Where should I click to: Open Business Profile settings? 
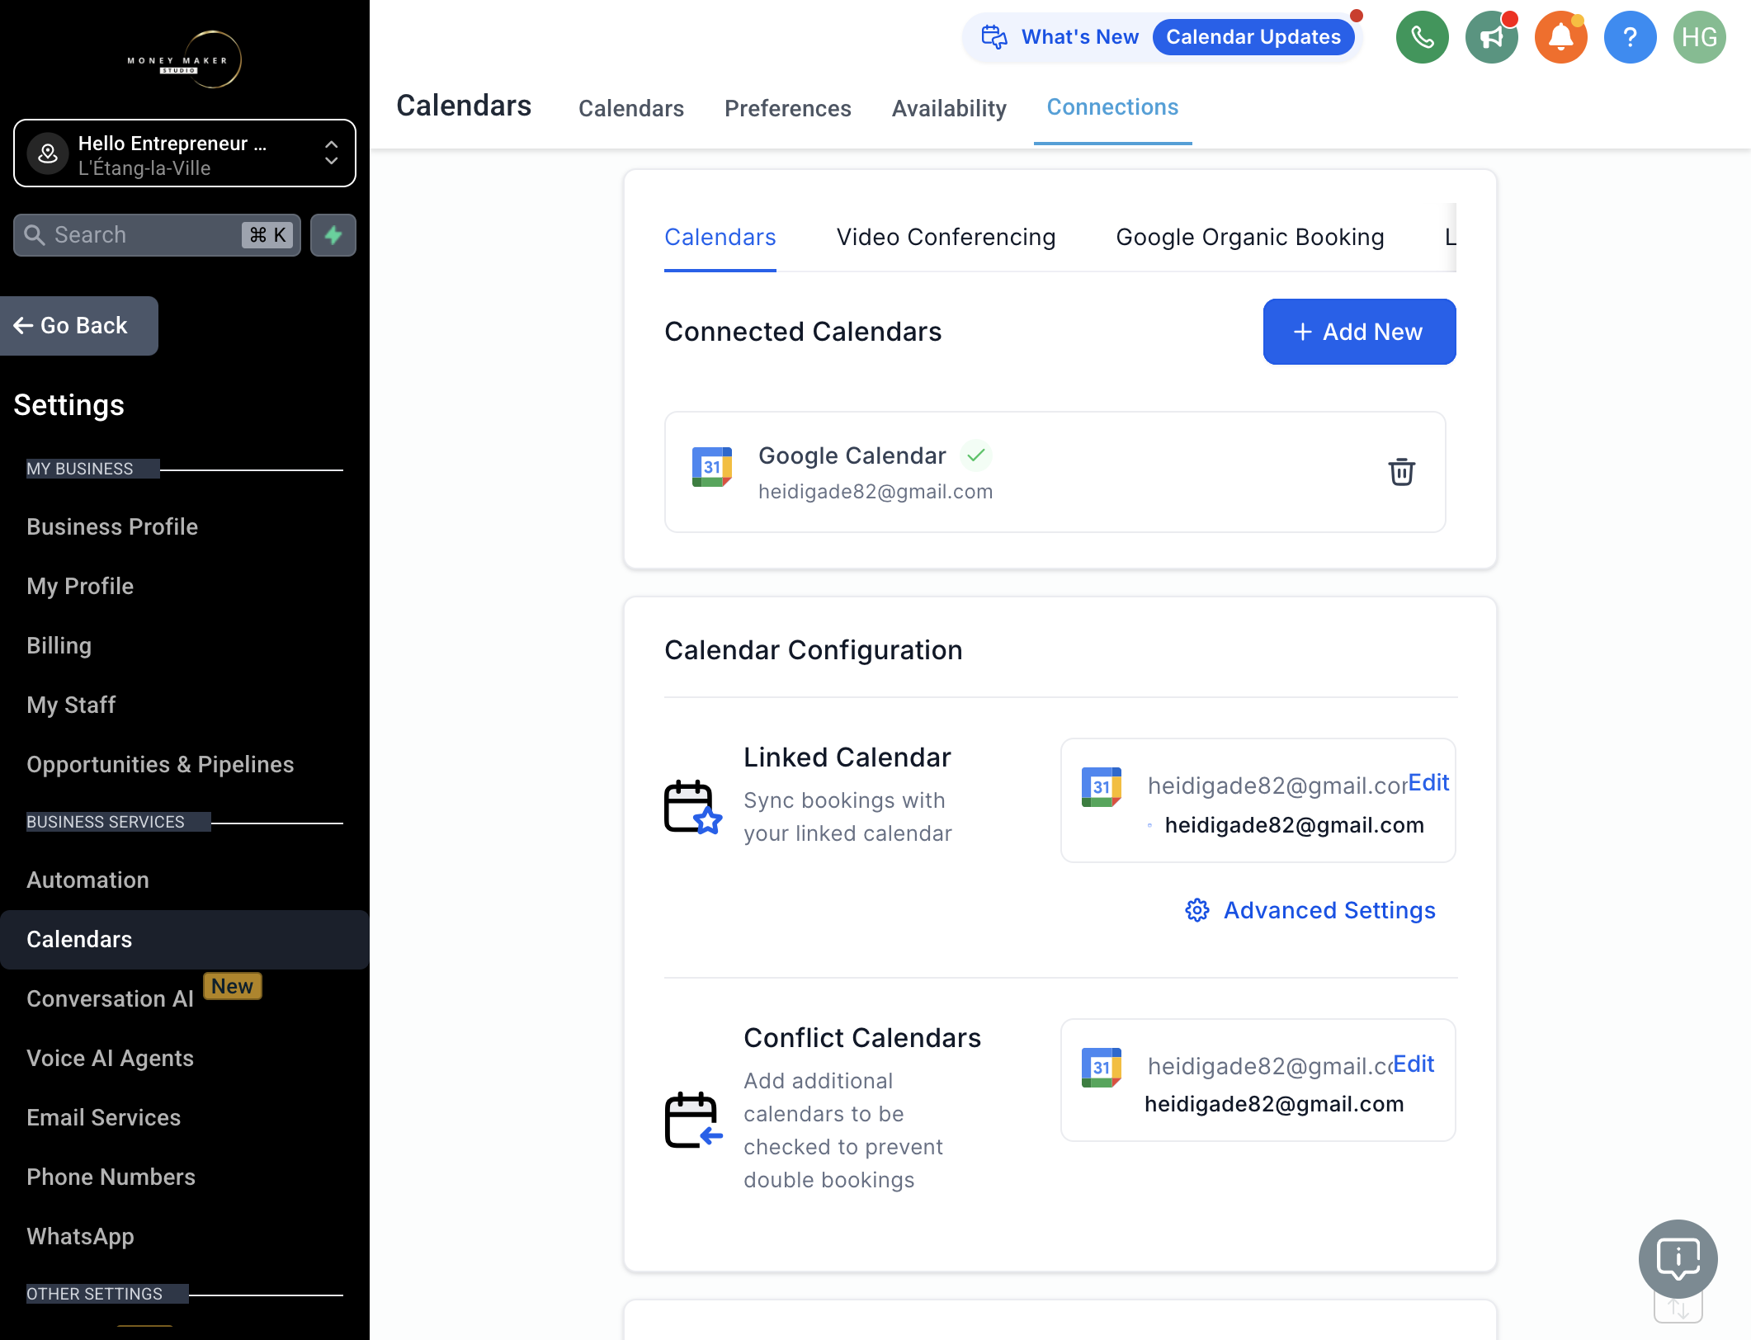pyautogui.click(x=112, y=526)
